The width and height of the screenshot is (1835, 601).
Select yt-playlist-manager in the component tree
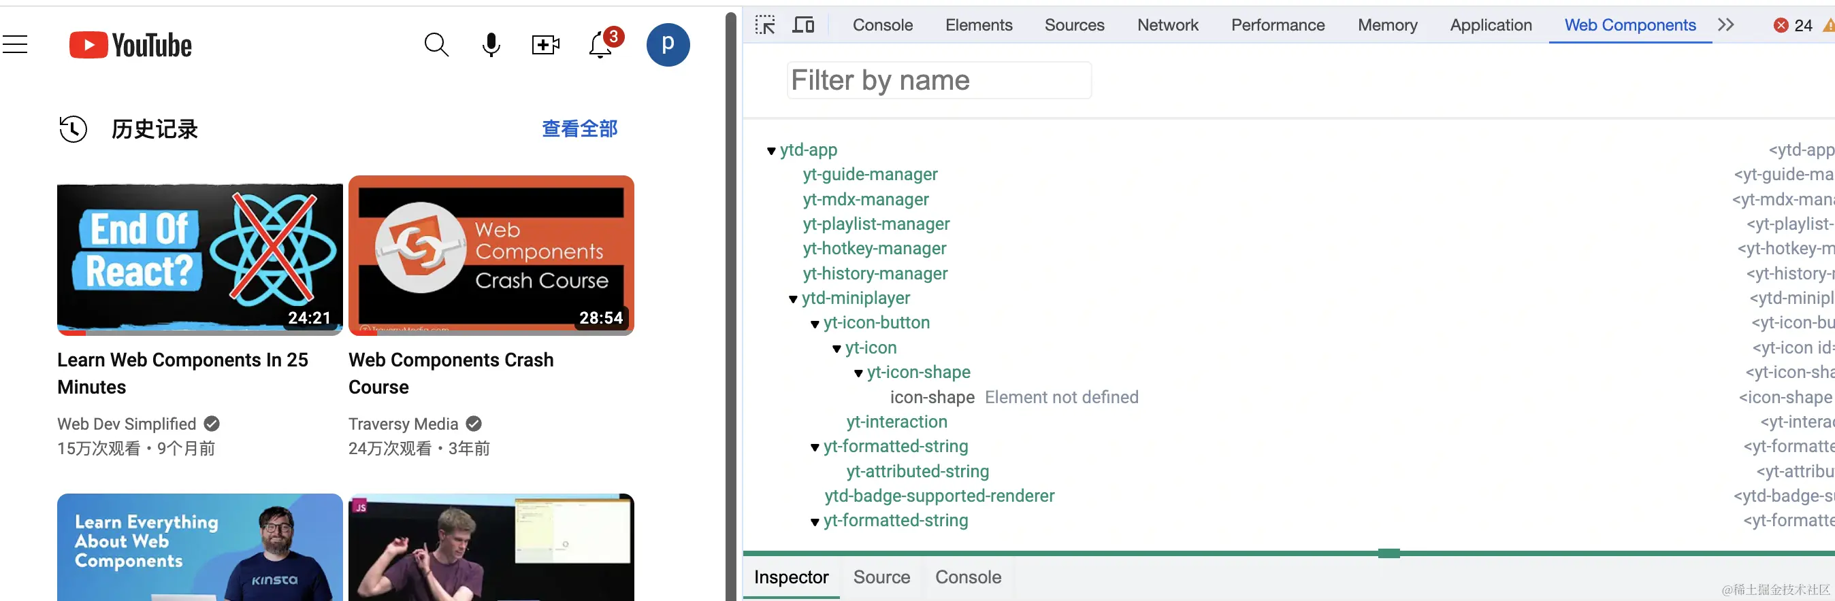pos(876,224)
